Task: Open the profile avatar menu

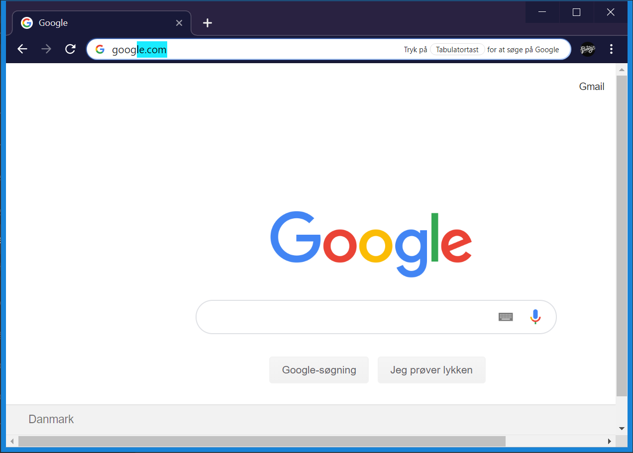Action: [588, 49]
